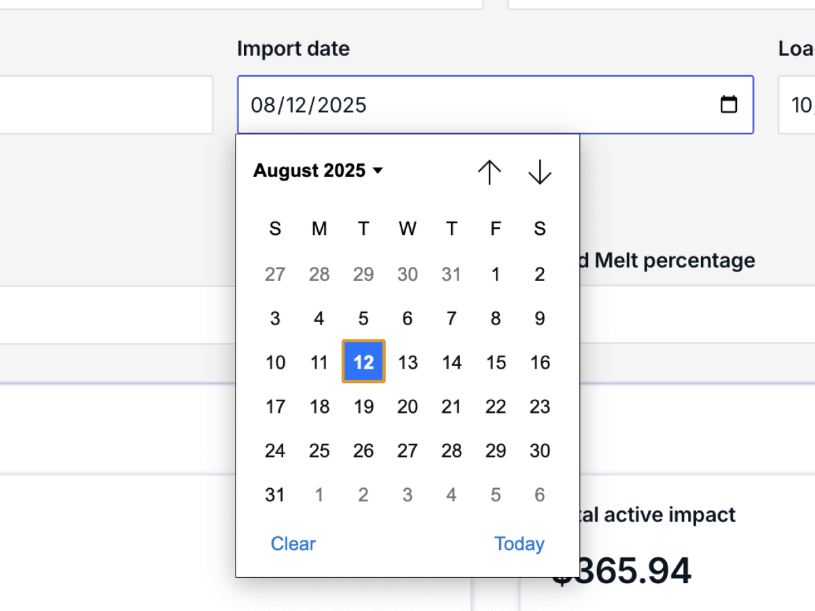Select August 24 in the calendar
Viewport: 815px width, 611px height.
tap(275, 451)
